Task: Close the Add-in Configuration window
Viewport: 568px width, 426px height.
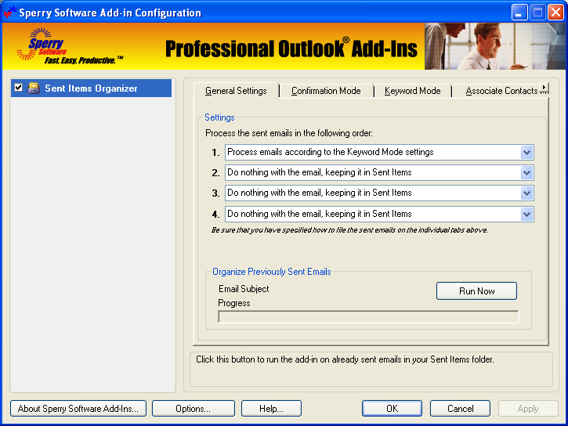Action: coord(556,13)
